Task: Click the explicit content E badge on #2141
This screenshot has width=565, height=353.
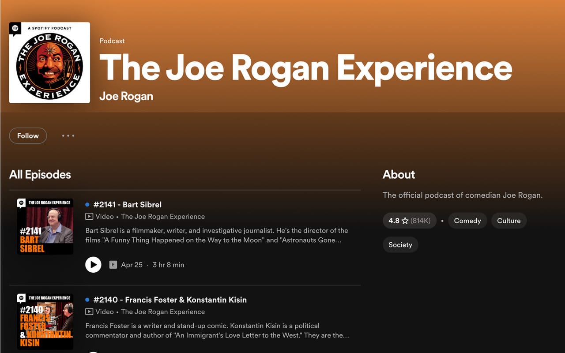Action: [x=112, y=265]
